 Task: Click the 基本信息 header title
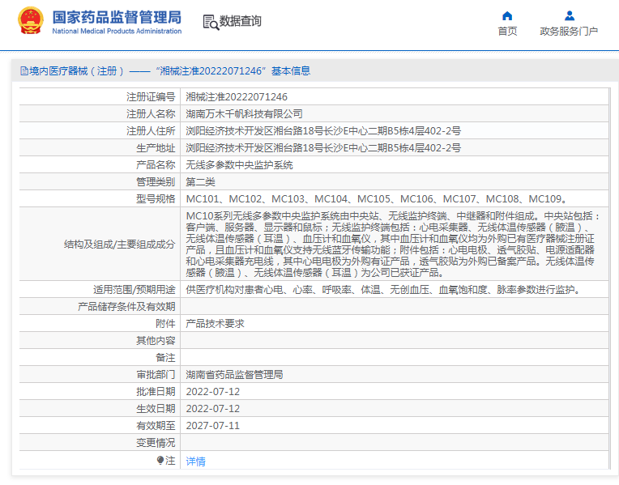[x=291, y=71]
